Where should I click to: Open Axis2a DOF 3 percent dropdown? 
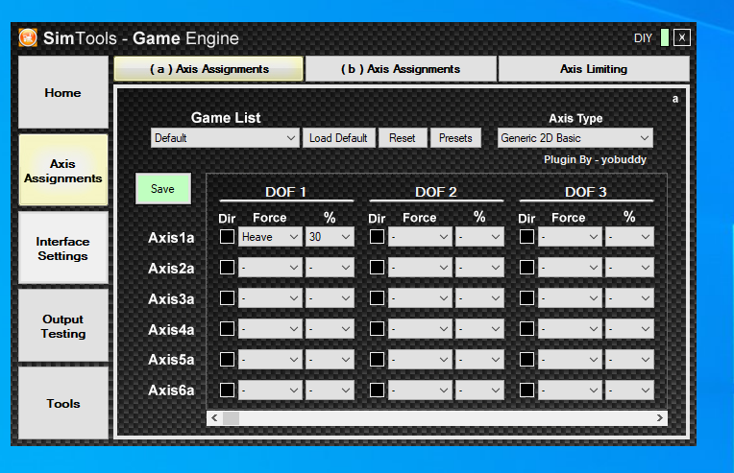point(629,268)
